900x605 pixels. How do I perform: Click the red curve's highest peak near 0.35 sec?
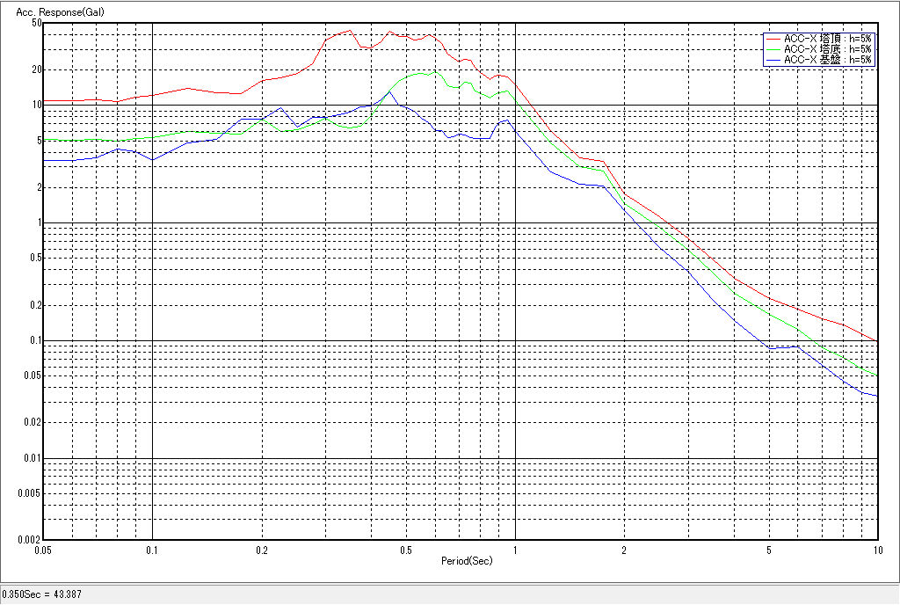349,31
